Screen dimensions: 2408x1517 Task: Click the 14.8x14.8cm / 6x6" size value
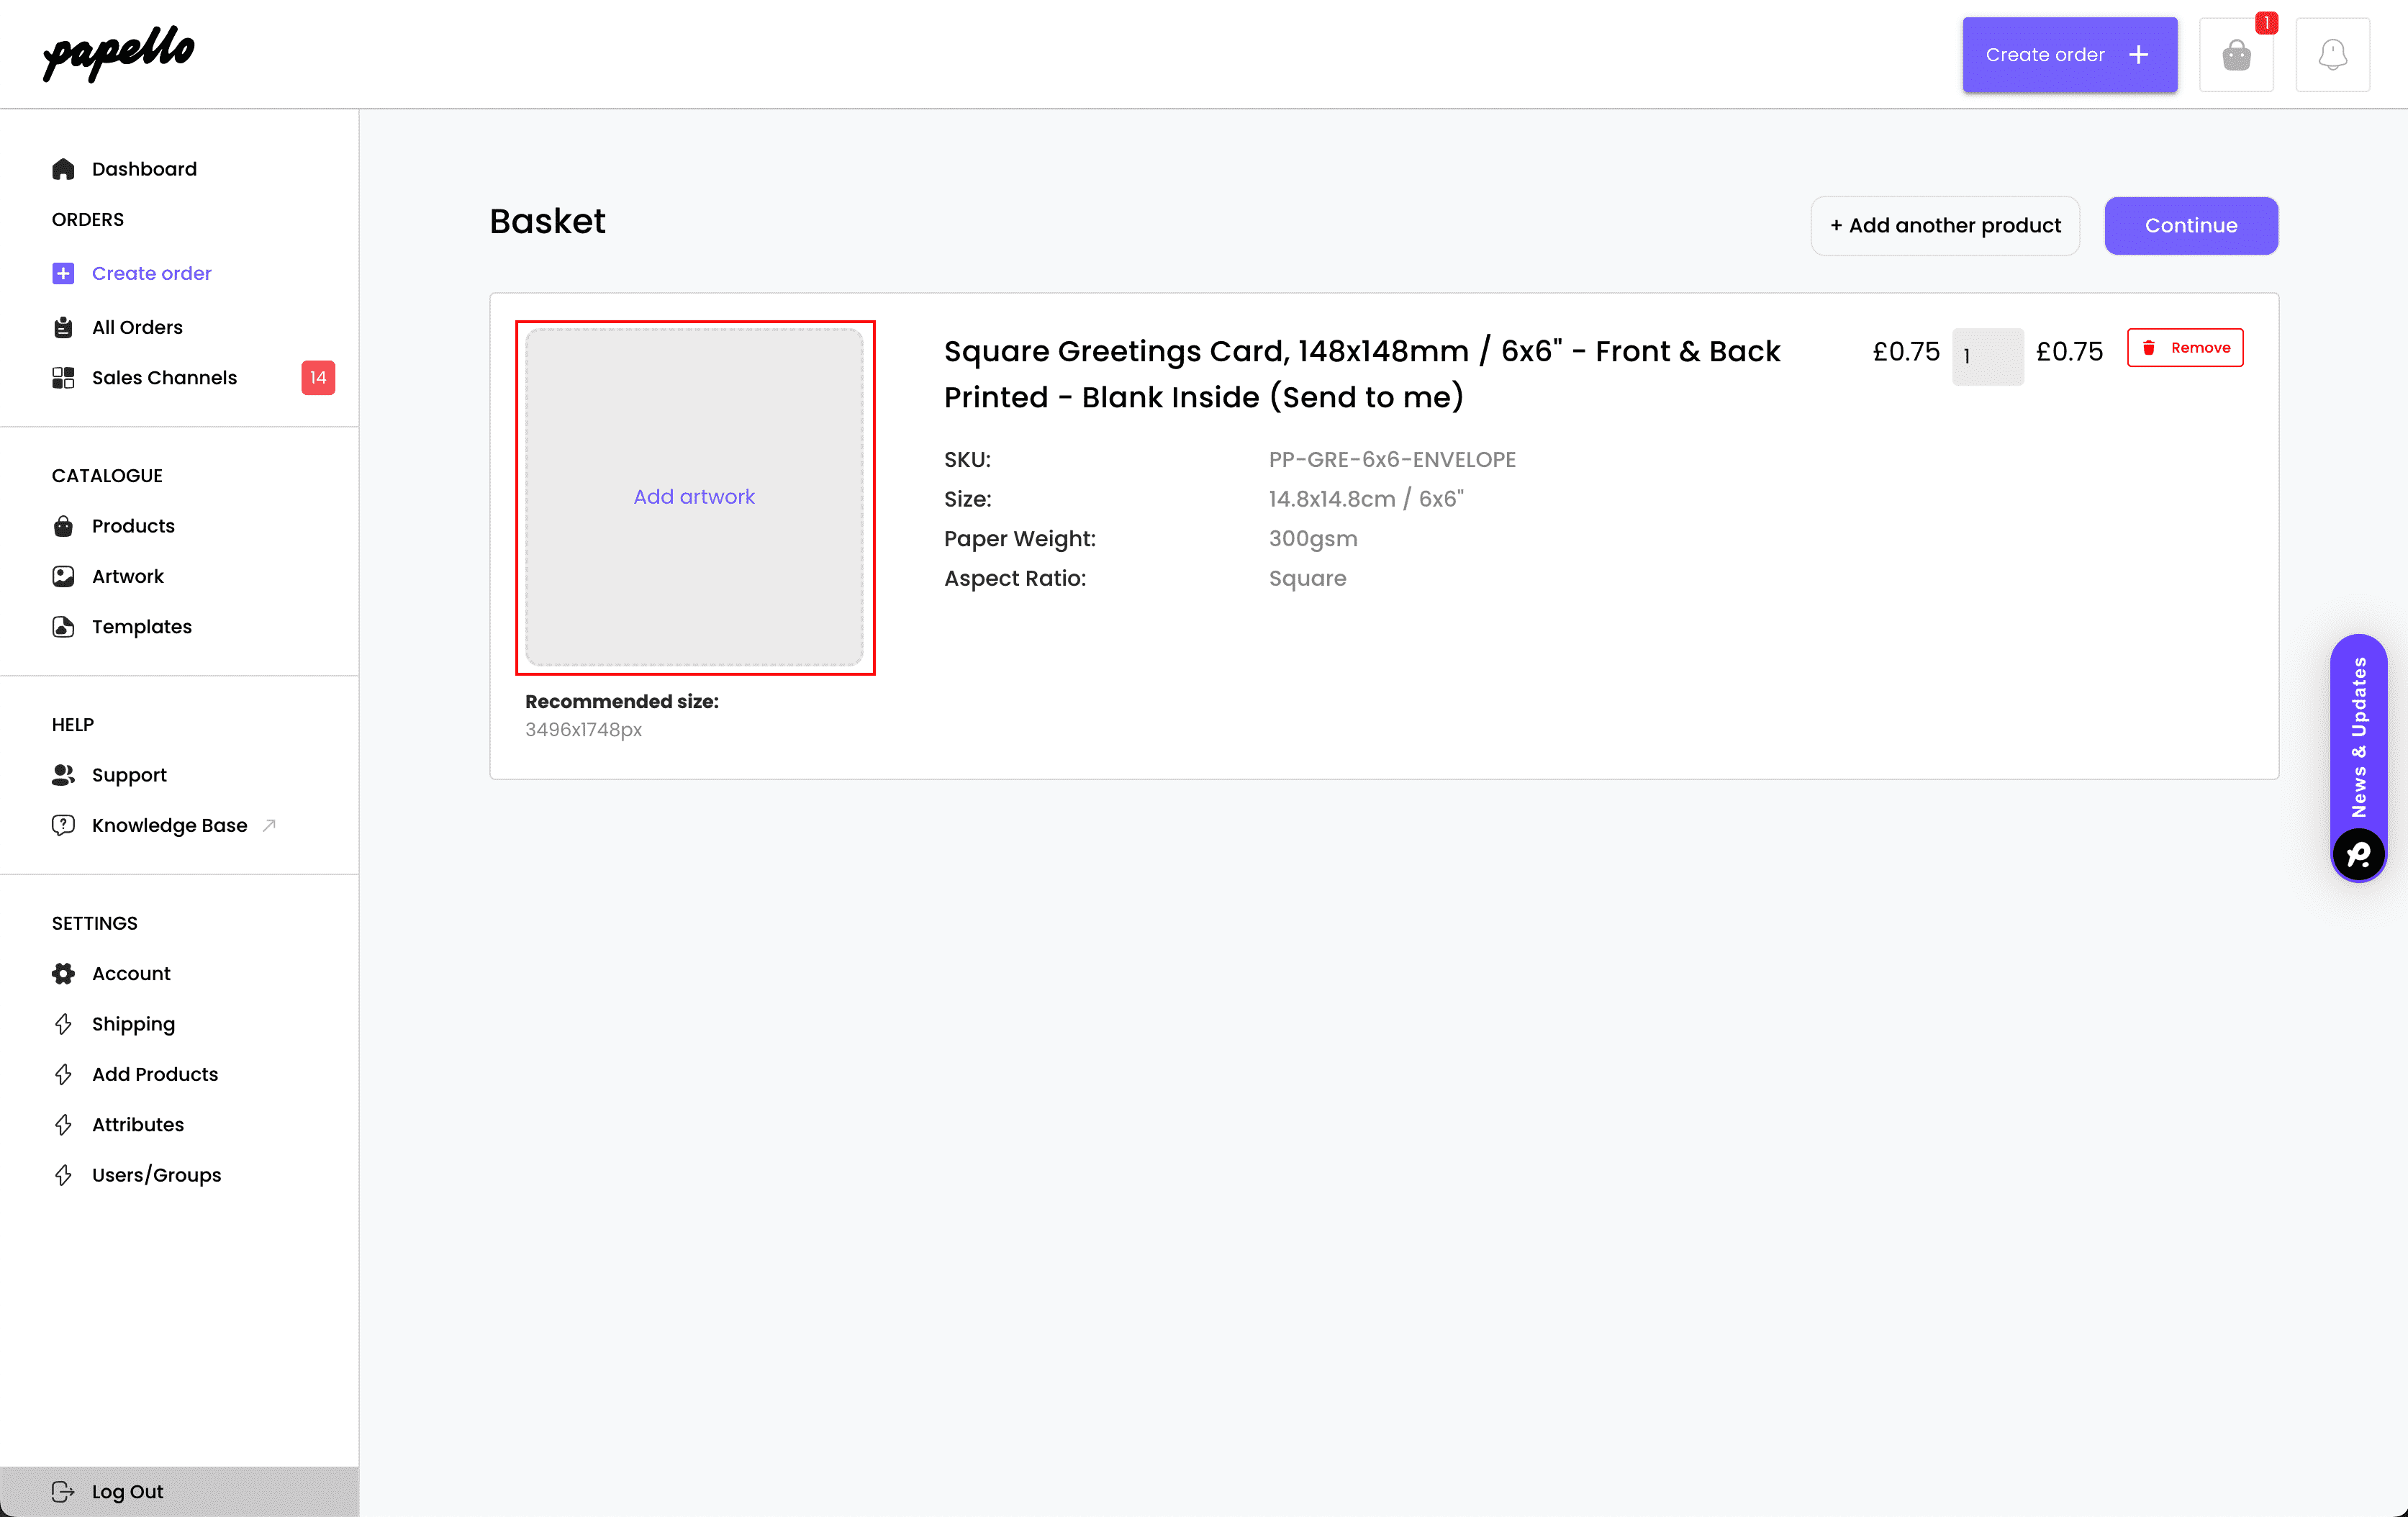tap(1366, 499)
